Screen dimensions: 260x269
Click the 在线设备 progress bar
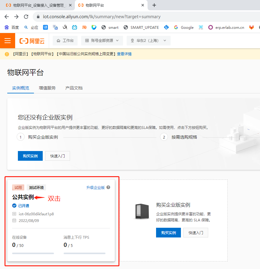(x=33, y=254)
